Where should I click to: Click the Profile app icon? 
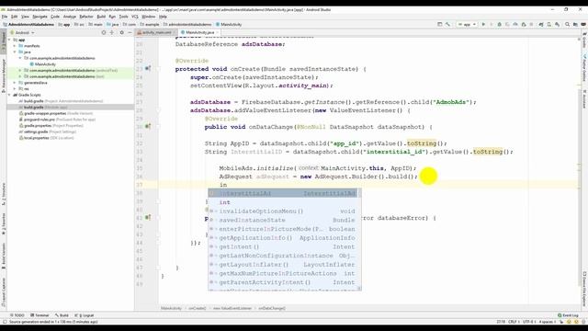(x=515, y=25)
